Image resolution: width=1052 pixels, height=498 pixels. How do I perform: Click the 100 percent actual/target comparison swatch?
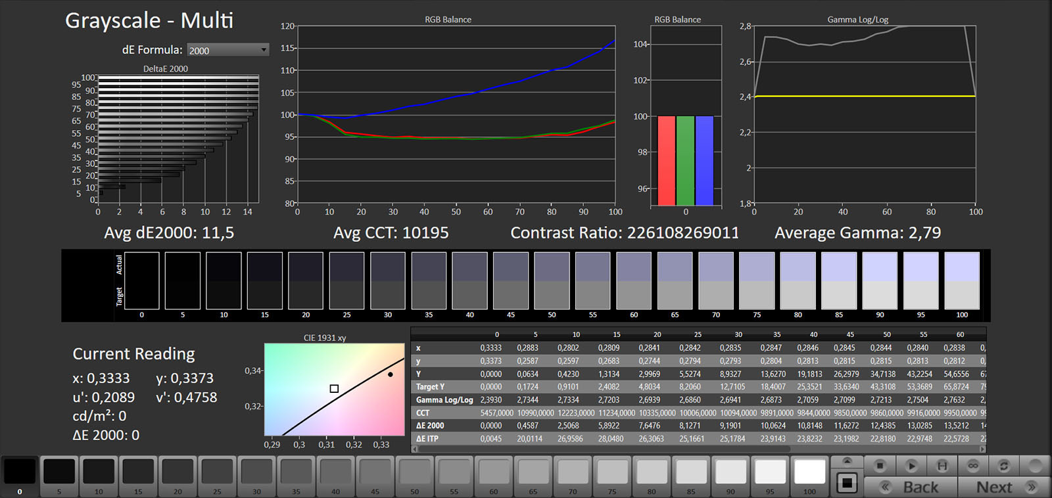pyautogui.click(x=962, y=281)
